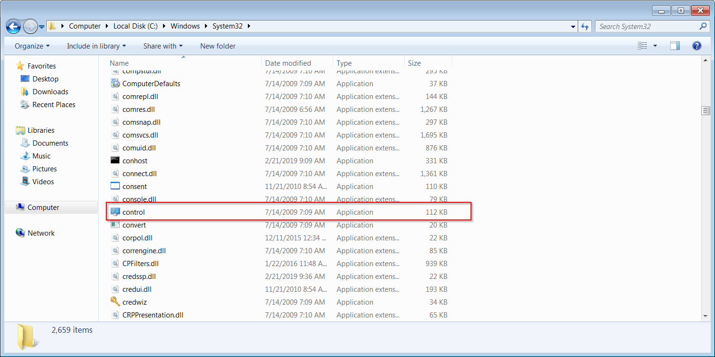Click the New folder button
The width and height of the screenshot is (715, 357).
click(x=218, y=46)
